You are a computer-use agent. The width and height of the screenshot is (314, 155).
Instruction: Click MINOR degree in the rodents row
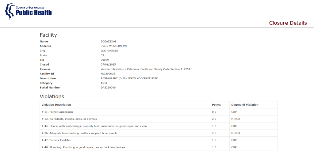pos(236,119)
